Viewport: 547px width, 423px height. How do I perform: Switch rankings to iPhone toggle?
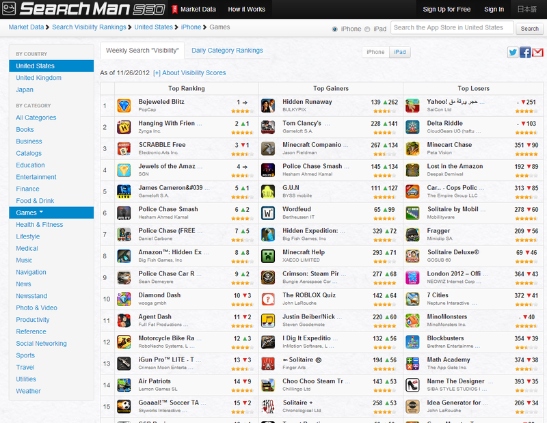[x=375, y=52]
